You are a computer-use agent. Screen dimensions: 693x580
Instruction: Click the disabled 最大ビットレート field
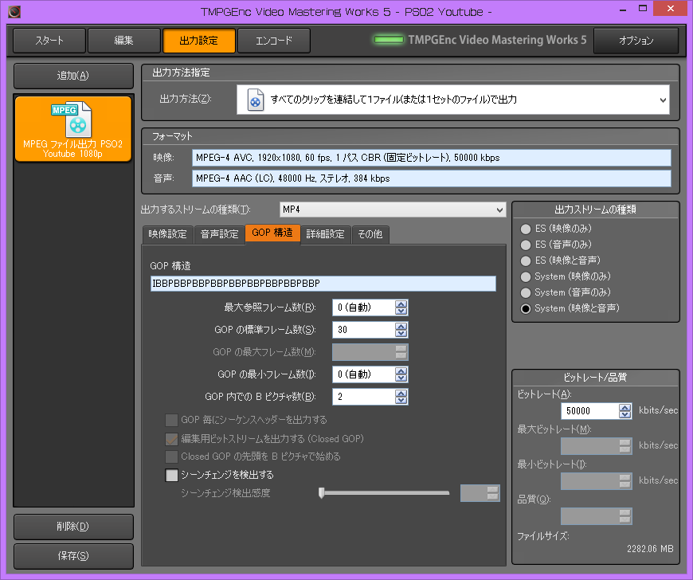point(596,446)
